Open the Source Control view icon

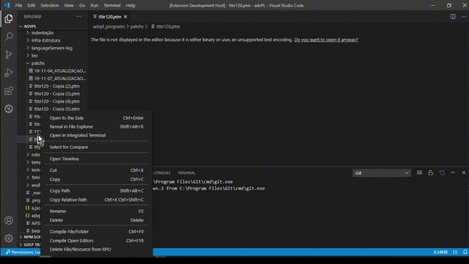[x=9, y=55]
